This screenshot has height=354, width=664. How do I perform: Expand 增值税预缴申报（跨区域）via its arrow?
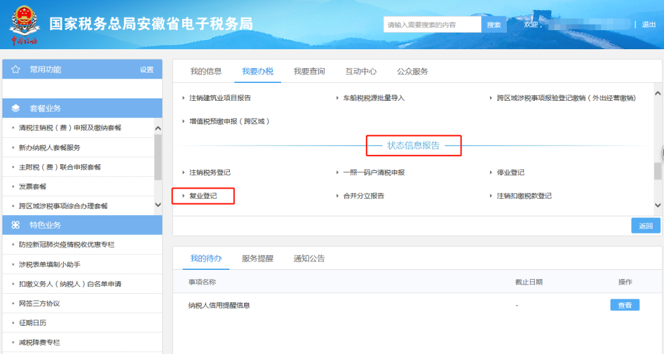pyautogui.click(x=183, y=120)
